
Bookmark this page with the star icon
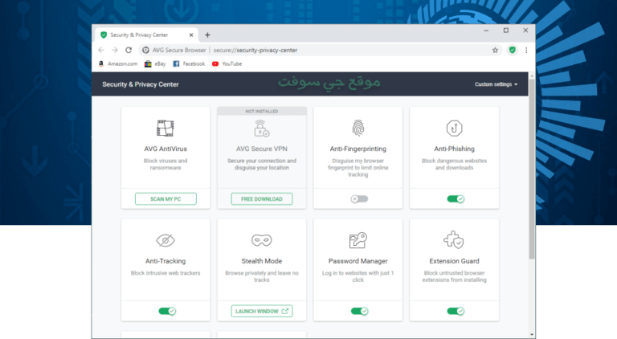[495, 50]
